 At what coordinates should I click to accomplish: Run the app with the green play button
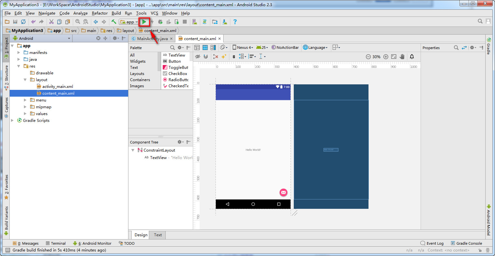[x=144, y=22]
